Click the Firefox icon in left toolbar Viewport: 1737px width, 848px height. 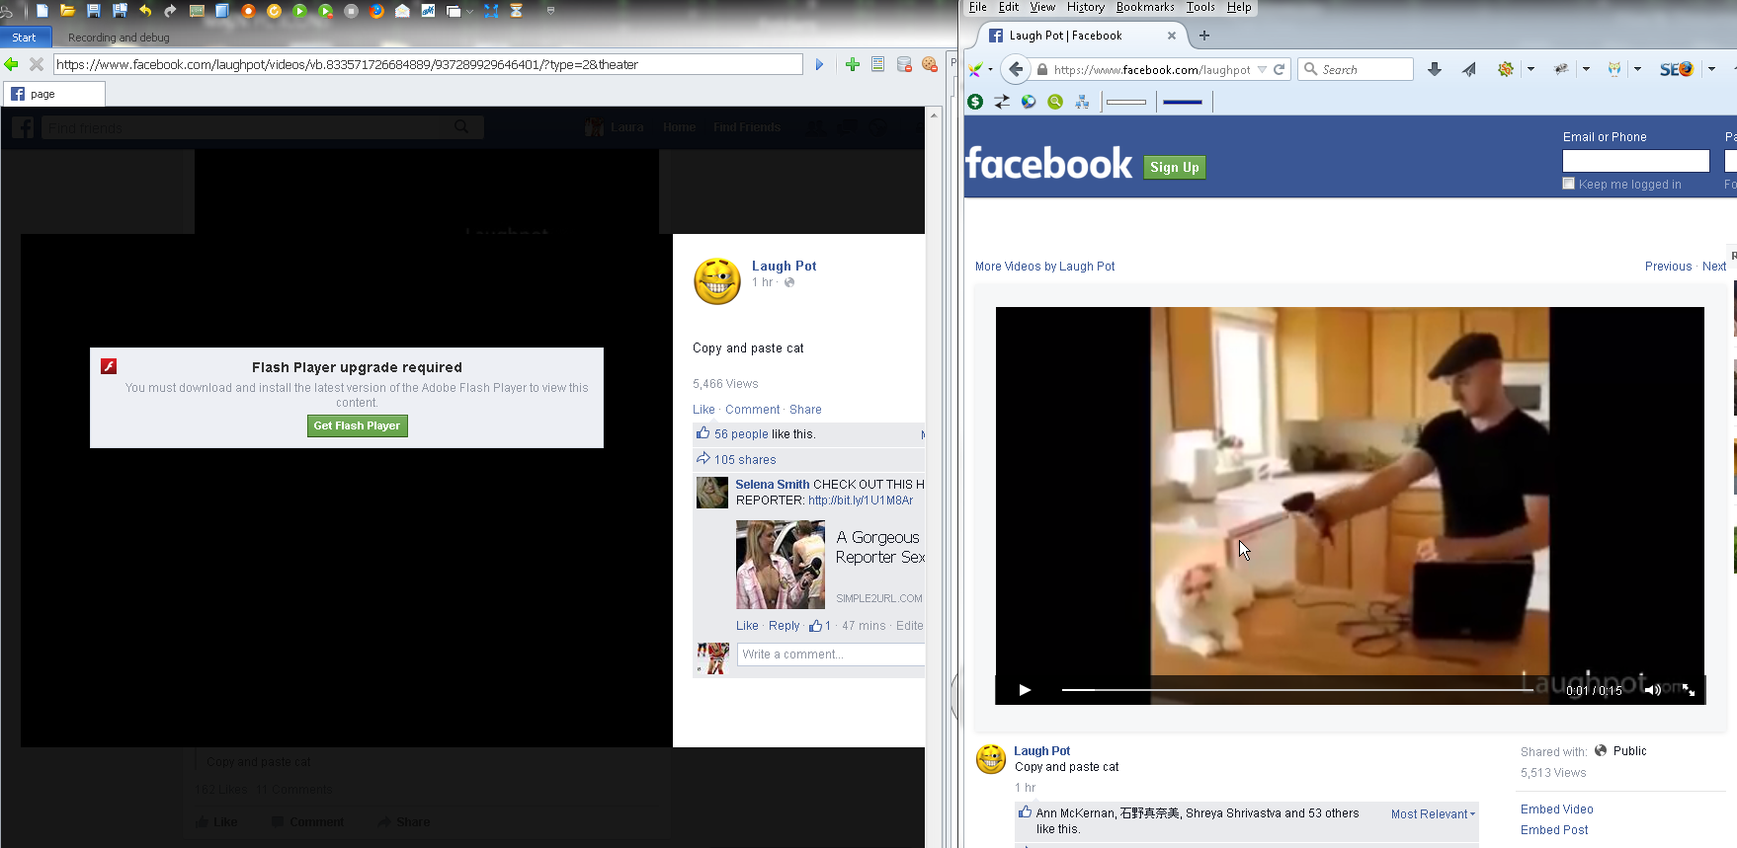pos(376,11)
